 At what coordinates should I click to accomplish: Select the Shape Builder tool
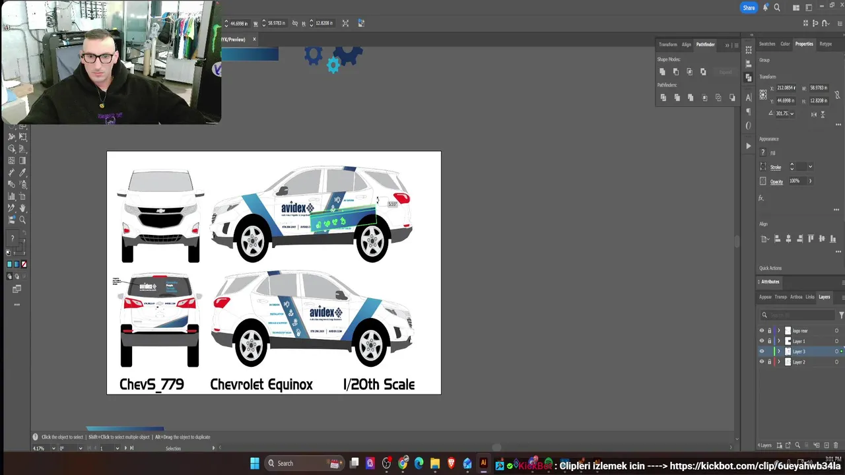point(11,148)
